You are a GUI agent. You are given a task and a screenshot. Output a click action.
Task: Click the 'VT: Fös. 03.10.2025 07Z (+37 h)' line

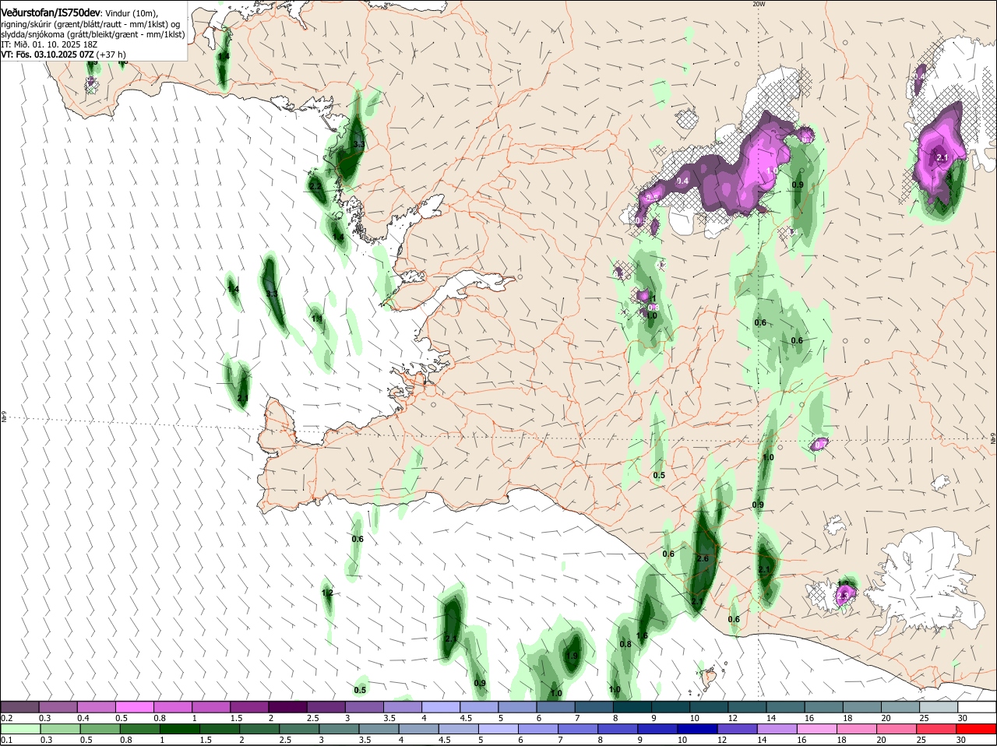(x=64, y=55)
